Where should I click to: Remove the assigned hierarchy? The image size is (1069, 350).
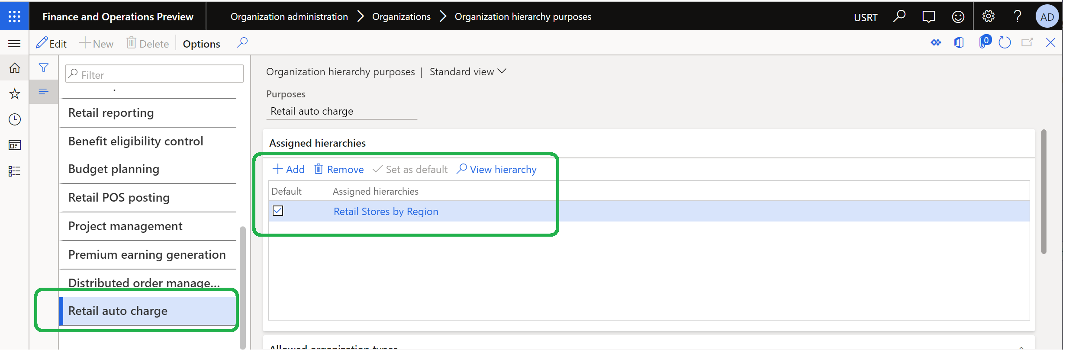click(339, 169)
